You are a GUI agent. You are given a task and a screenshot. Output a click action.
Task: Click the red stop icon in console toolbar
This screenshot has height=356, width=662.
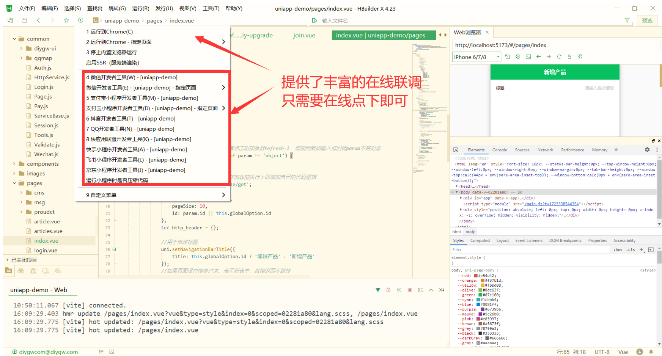[x=410, y=290]
